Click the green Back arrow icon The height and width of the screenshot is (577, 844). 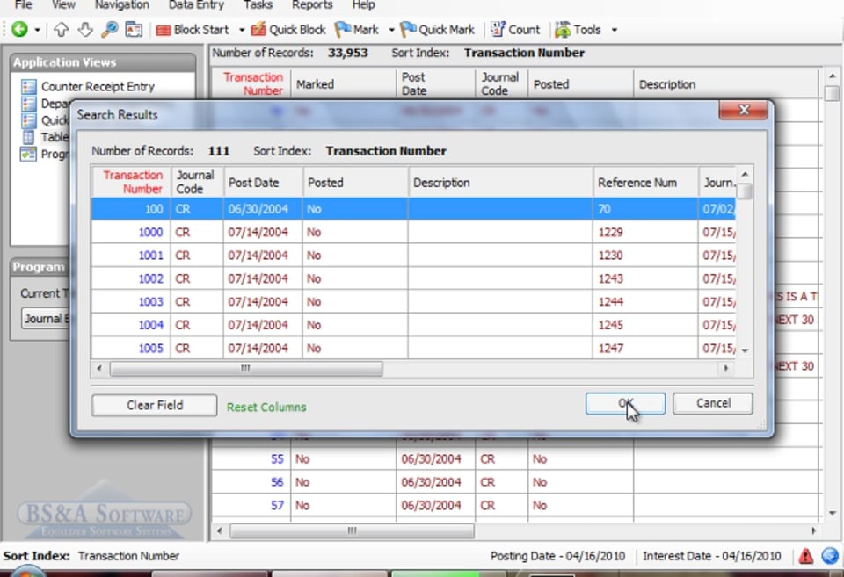(x=19, y=29)
